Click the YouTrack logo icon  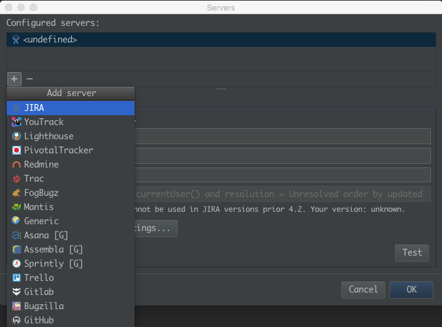pyautogui.click(x=16, y=122)
